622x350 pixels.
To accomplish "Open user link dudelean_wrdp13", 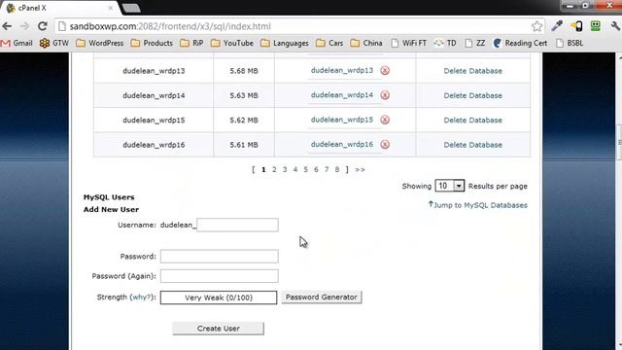I will coord(342,70).
